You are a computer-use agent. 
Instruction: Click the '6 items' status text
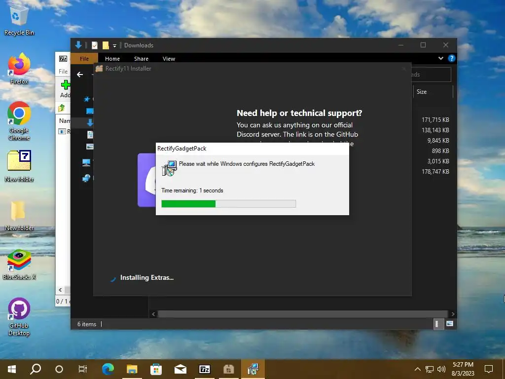coord(87,324)
